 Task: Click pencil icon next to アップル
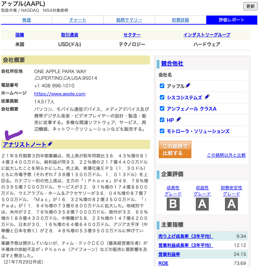188,85
